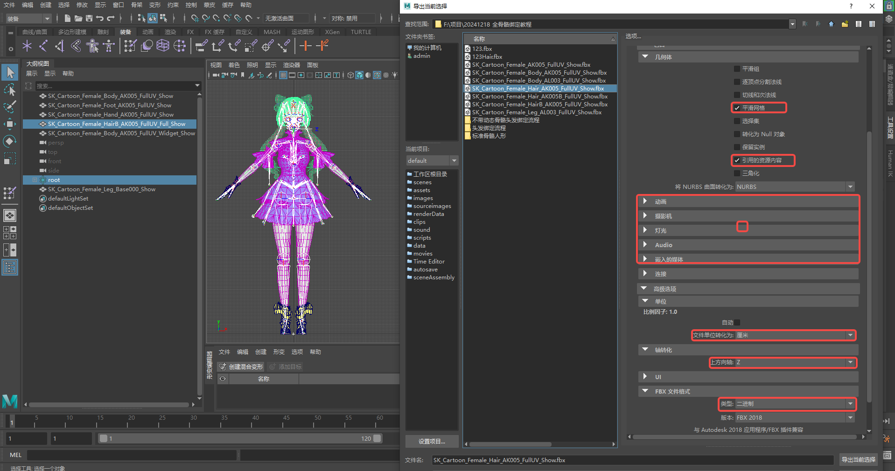895x471 pixels.
Task: Switch file list to detail view icon
Action: [x=872, y=24]
